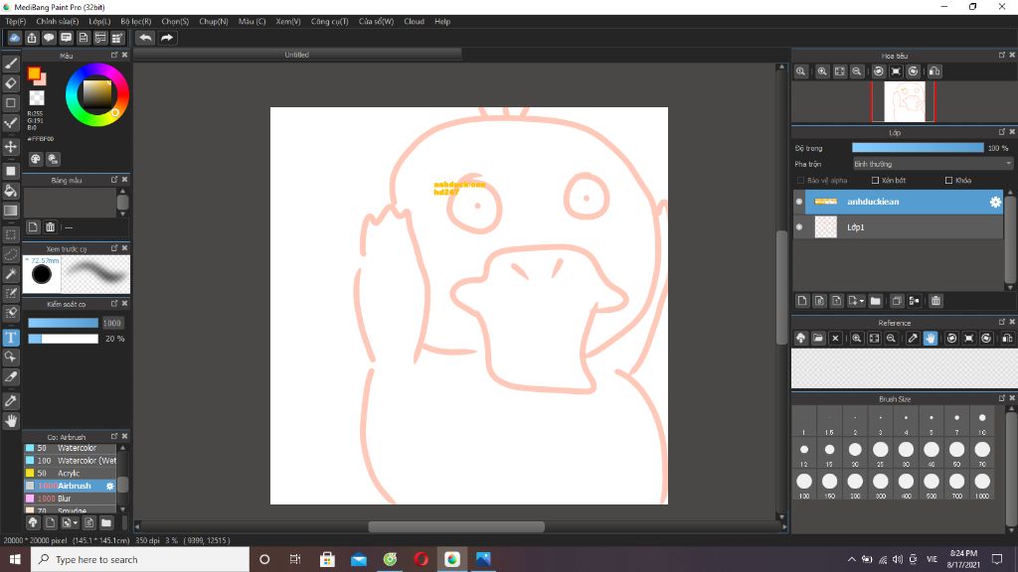Click the Redo arrow in toolbar
The height and width of the screenshot is (572, 1018).
tap(167, 38)
